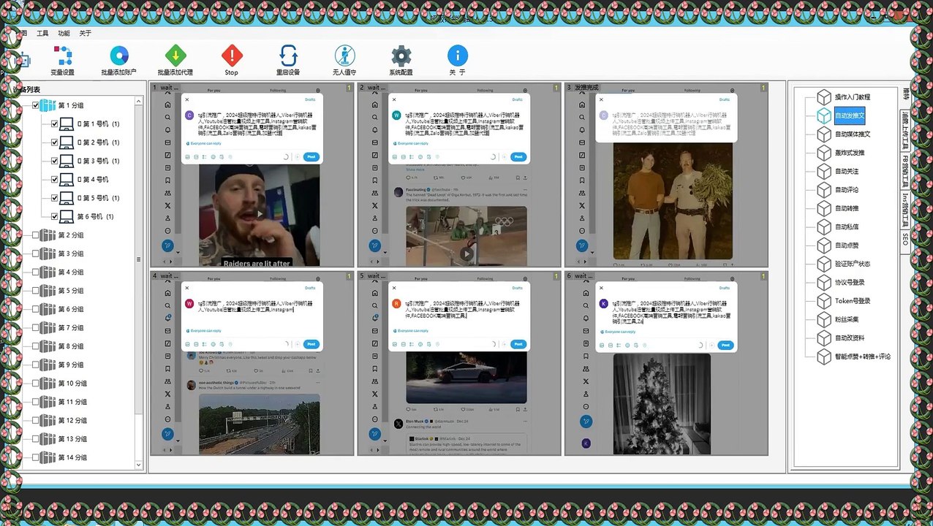Check the 第 2 分组 checkbox
This screenshot has height=526, width=933.
35,235
